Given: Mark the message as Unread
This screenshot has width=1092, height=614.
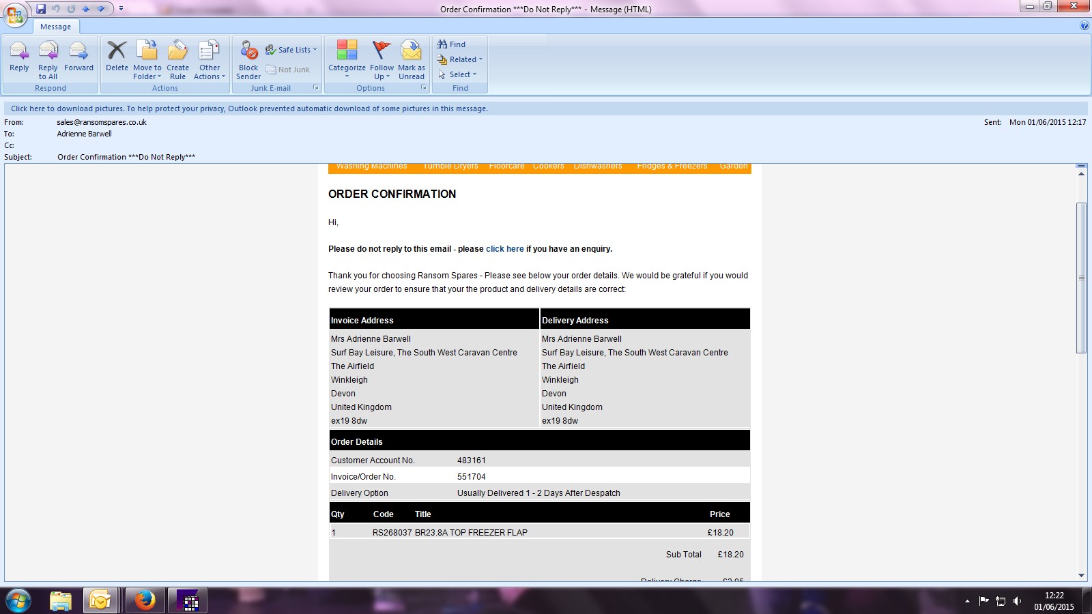Looking at the screenshot, I should click(411, 59).
